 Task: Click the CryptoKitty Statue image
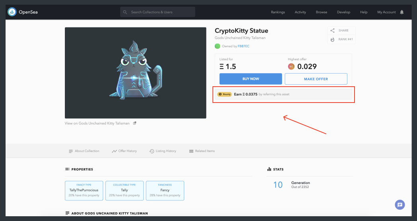tap(135, 73)
